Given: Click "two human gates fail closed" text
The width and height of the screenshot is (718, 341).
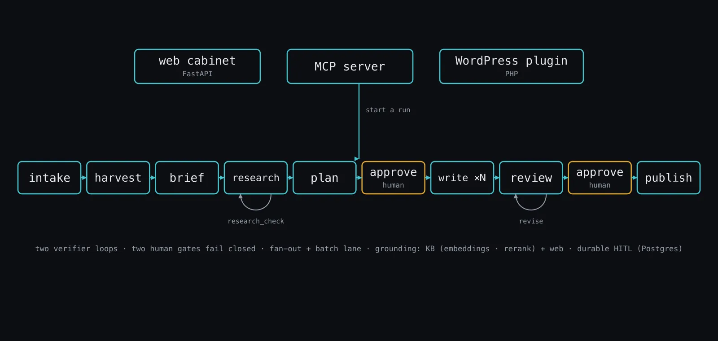Looking at the screenshot, I should pos(193,249).
